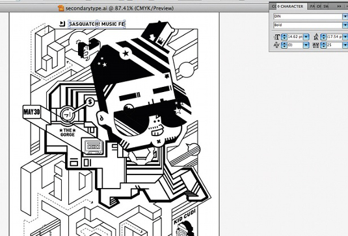
Task: Click the font size TT icon
Action: (276, 37)
